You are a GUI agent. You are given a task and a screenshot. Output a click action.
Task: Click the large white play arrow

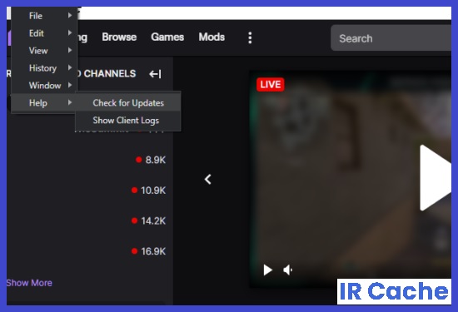pyautogui.click(x=436, y=177)
